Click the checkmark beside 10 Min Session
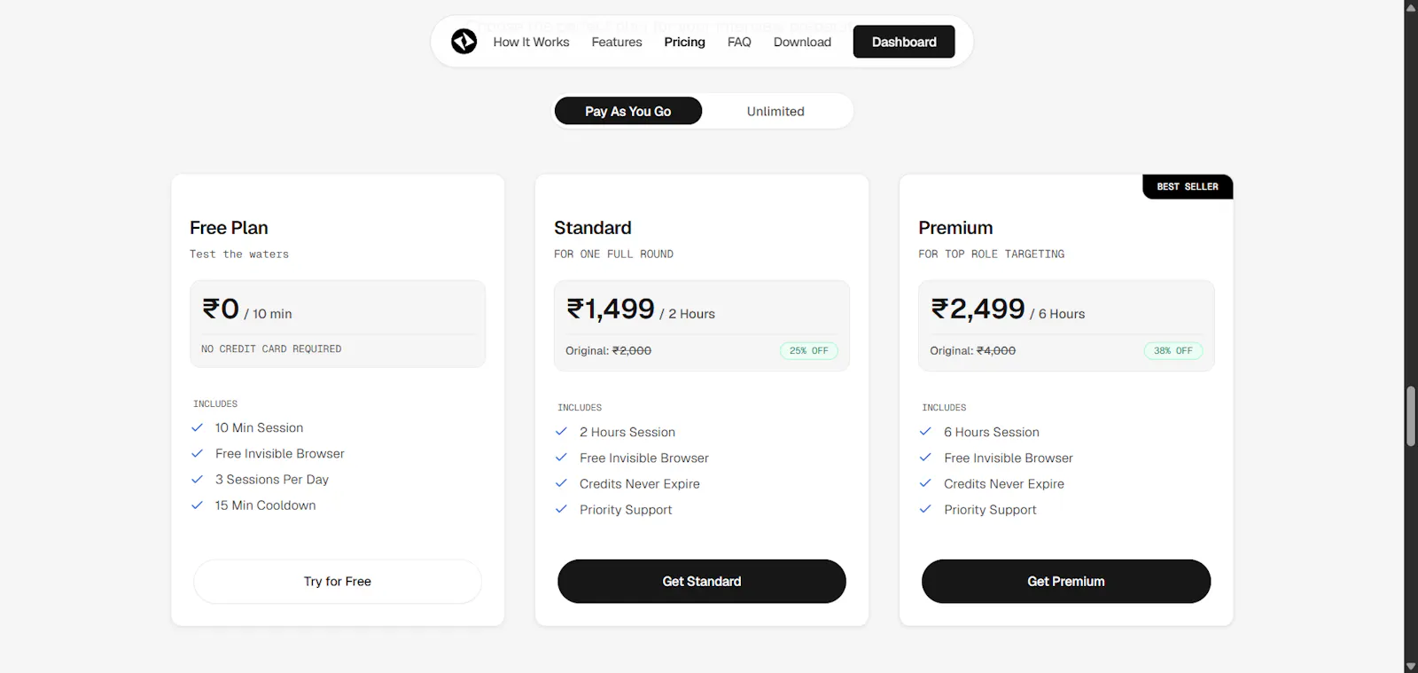The width and height of the screenshot is (1418, 673). [198, 427]
